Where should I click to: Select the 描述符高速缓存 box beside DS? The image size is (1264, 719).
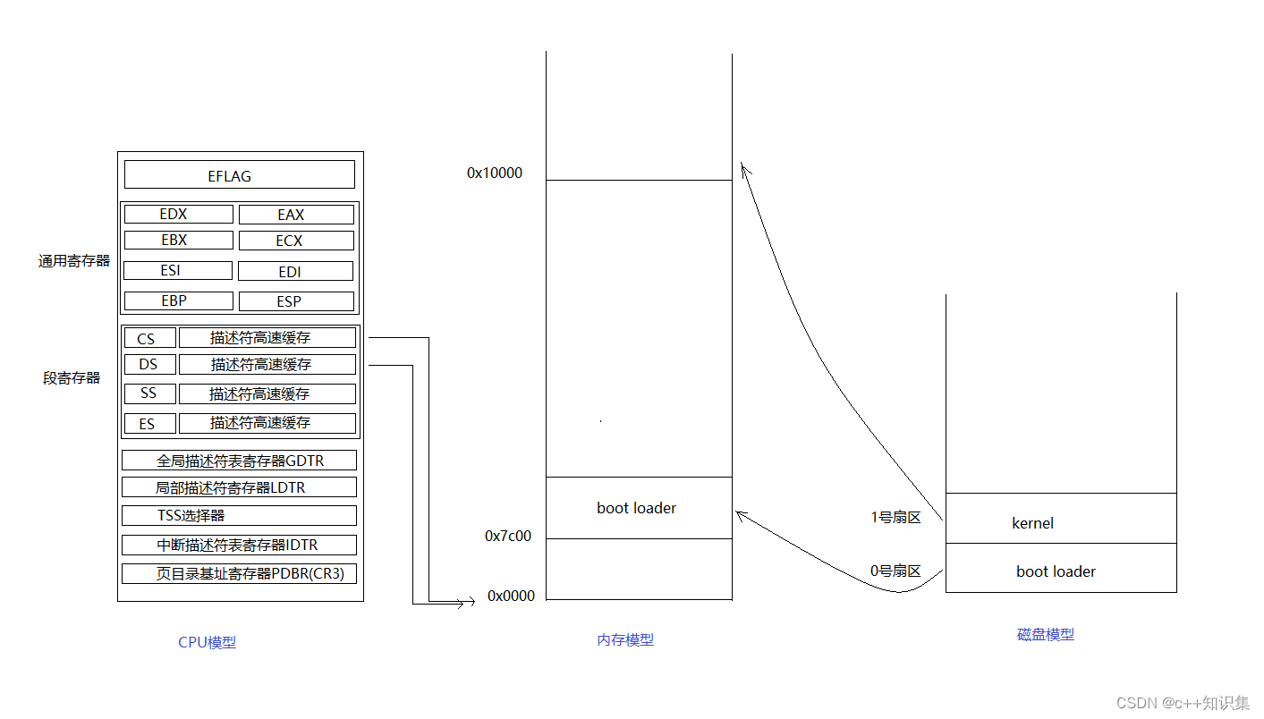click(x=267, y=364)
